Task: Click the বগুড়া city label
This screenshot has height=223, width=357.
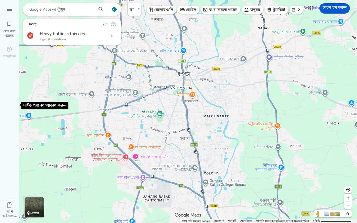Action: [183, 74]
